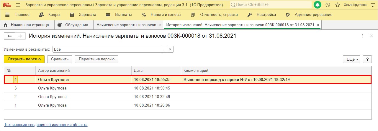Image resolution: width=378 pixels, height=131 pixels.
Task: Click the Открыть версию button
Action: pos(24,59)
